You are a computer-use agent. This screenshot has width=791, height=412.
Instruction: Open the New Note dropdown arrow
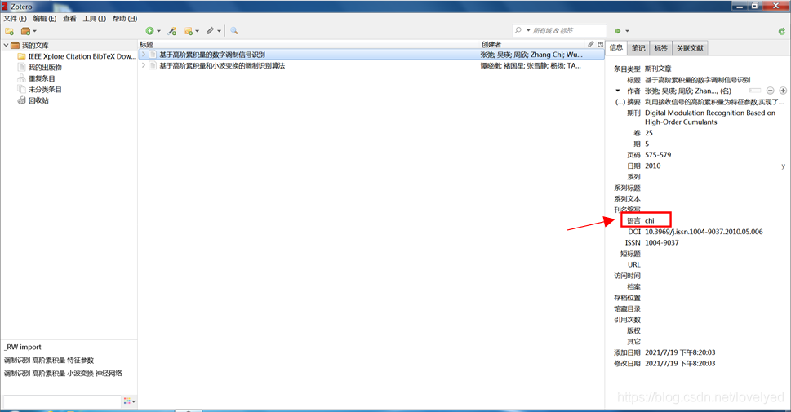tap(197, 31)
